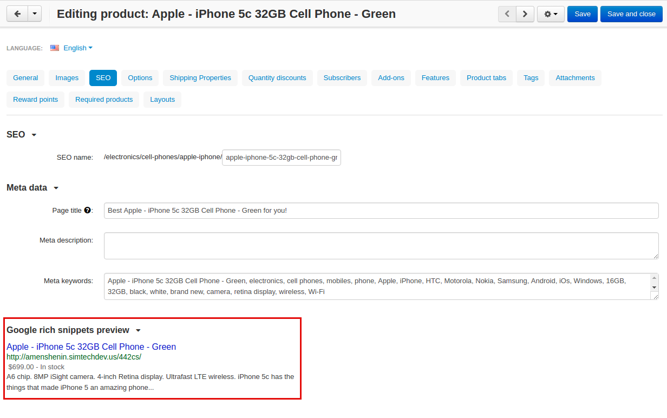Open the Quantity discounts tab
The image size is (667, 418).
pyautogui.click(x=277, y=78)
